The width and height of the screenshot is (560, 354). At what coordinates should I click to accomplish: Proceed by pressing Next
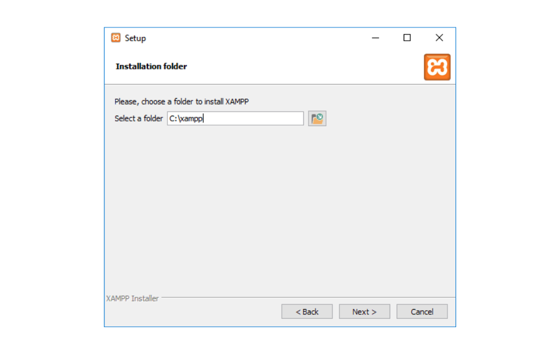[365, 311]
